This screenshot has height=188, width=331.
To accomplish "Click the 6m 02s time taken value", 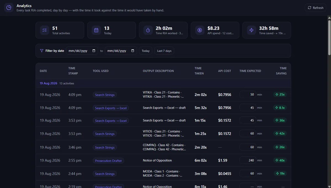I will (x=201, y=160).
